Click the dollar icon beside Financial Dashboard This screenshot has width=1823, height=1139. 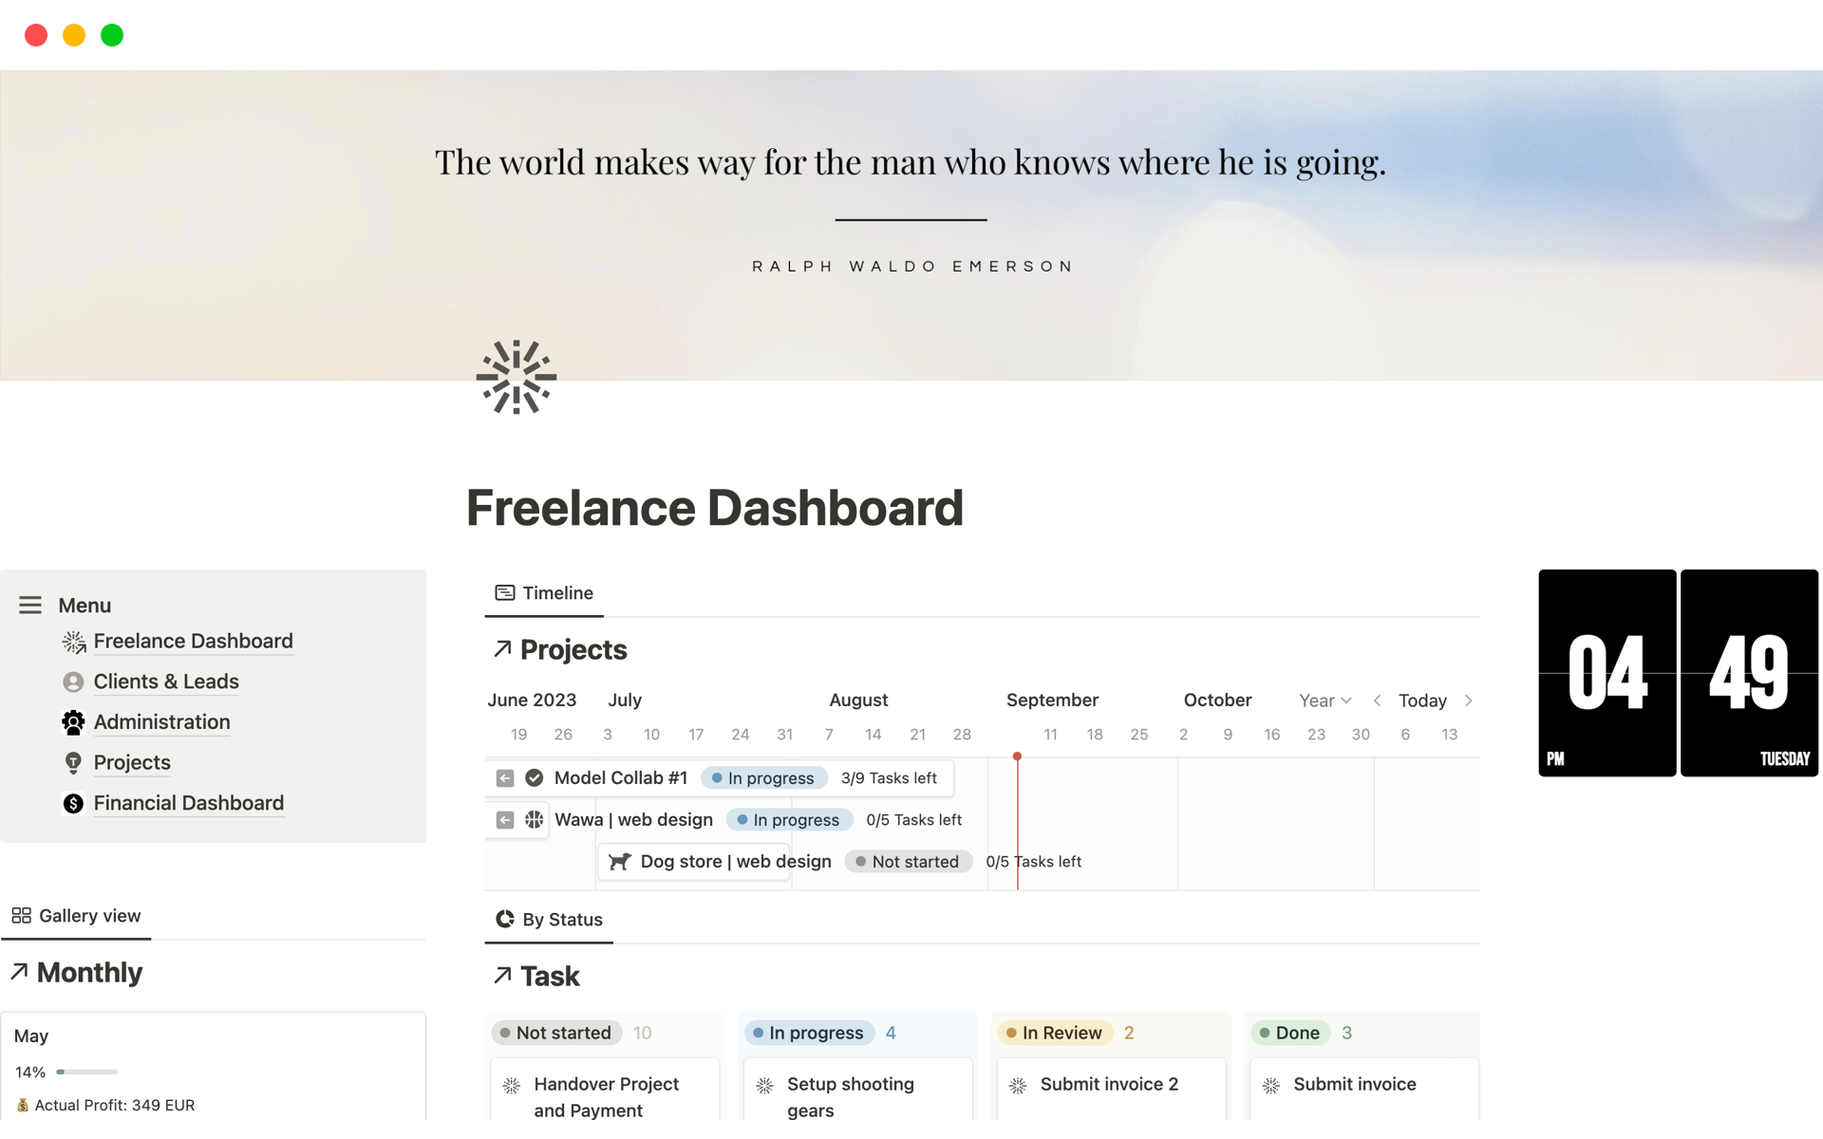coord(73,803)
